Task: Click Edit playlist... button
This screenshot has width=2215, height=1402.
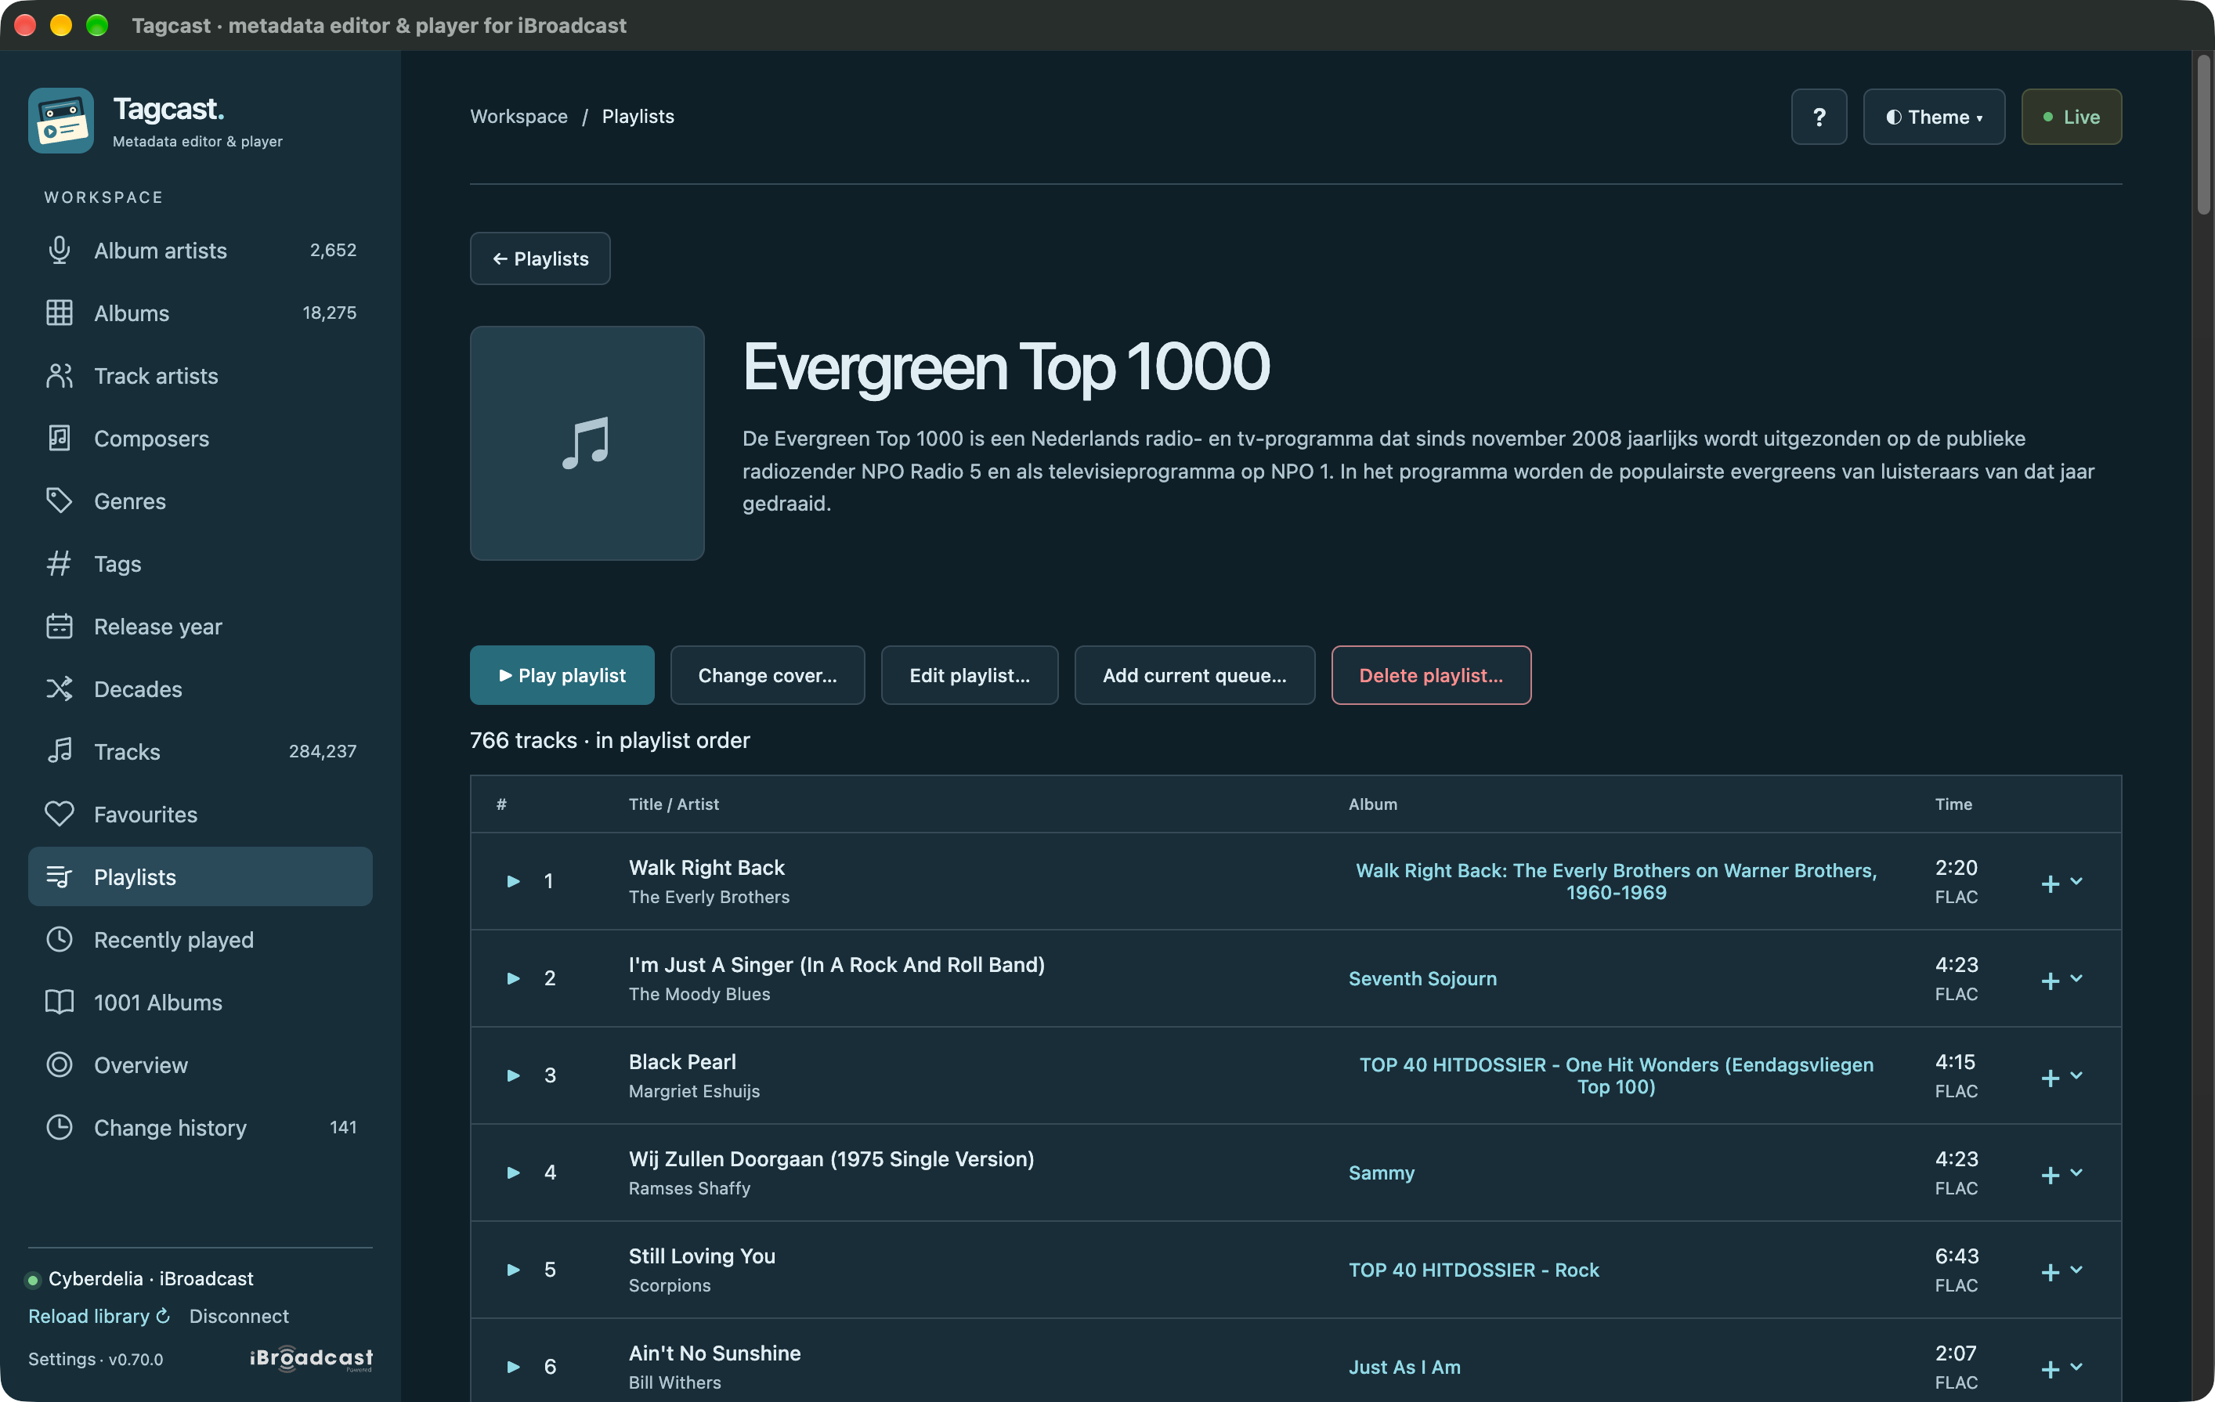Action: tap(970, 675)
